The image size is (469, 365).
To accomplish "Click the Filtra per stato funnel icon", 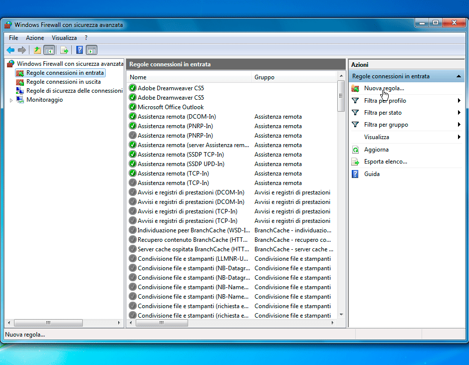I will [355, 112].
